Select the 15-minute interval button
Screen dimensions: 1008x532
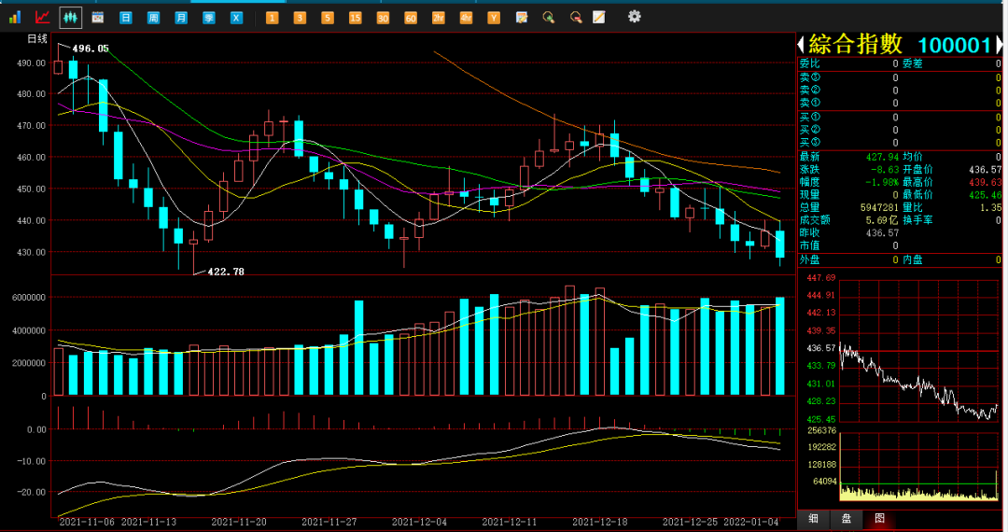coord(355,18)
